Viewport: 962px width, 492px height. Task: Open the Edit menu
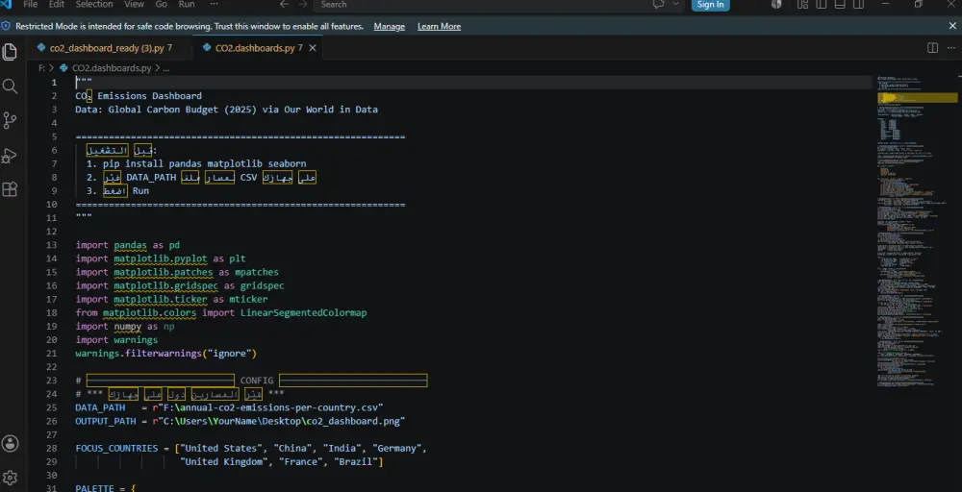click(x=57, y=4)
